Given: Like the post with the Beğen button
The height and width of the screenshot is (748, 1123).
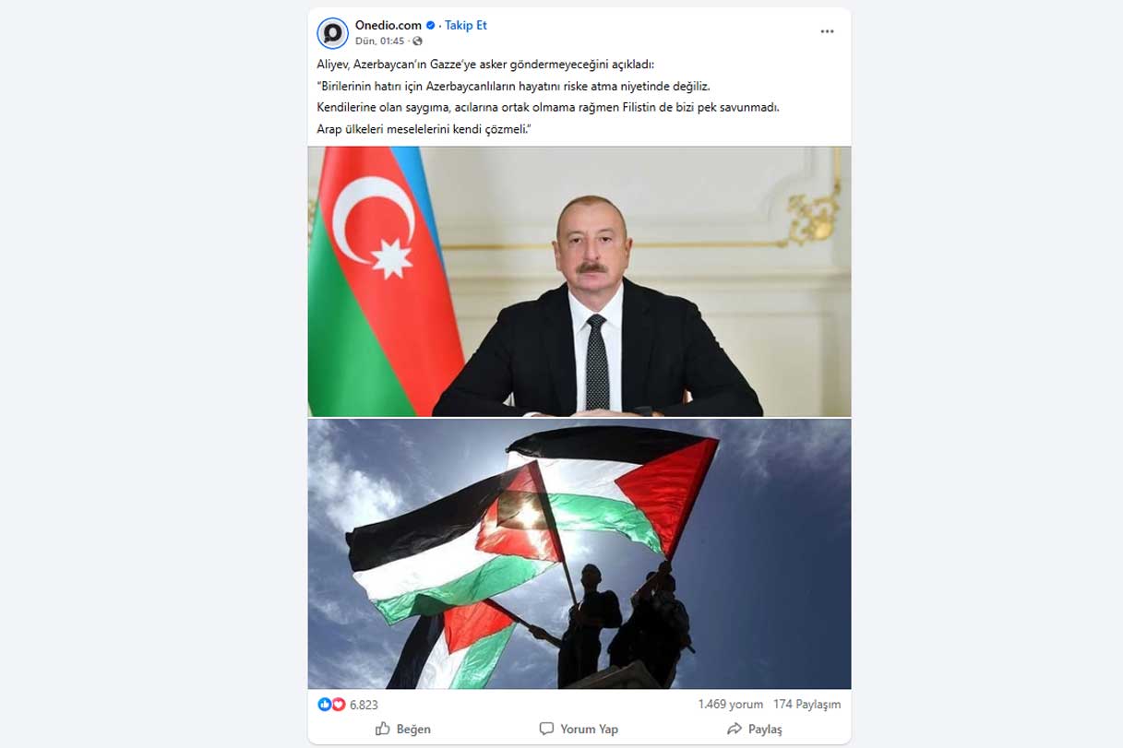Looking at the screenshot, I should point(403,729).
